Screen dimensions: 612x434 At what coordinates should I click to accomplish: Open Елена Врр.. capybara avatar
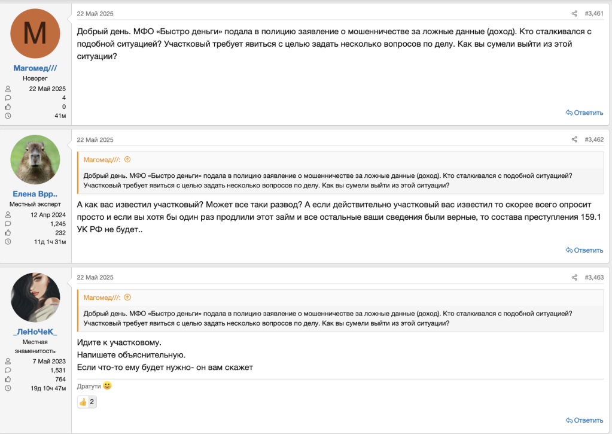35,159
